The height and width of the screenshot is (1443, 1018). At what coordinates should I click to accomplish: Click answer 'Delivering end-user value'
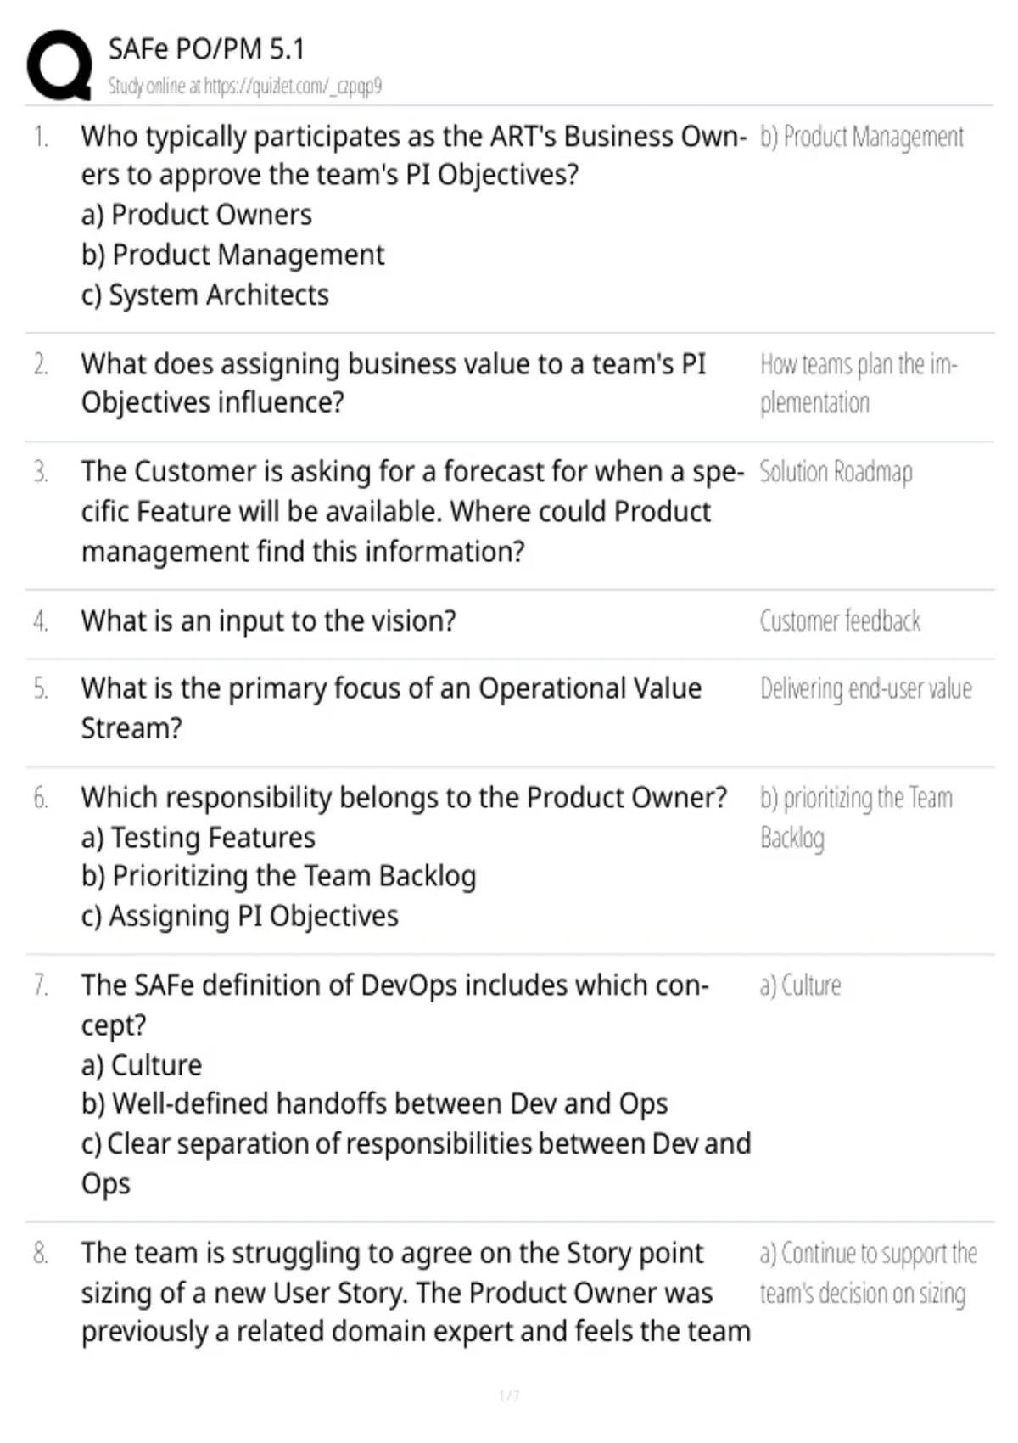click(x=866, y=688)
